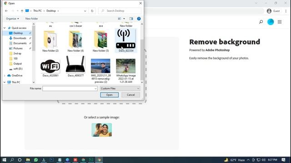This screenshot has height=163, width=291.
Task: Open the 2nd ep folder in sidebar
Action: point(17,53)
